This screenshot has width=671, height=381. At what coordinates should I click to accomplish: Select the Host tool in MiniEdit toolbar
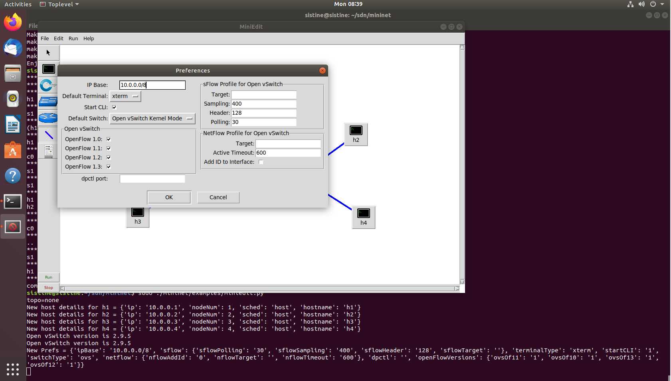(49, 69)
